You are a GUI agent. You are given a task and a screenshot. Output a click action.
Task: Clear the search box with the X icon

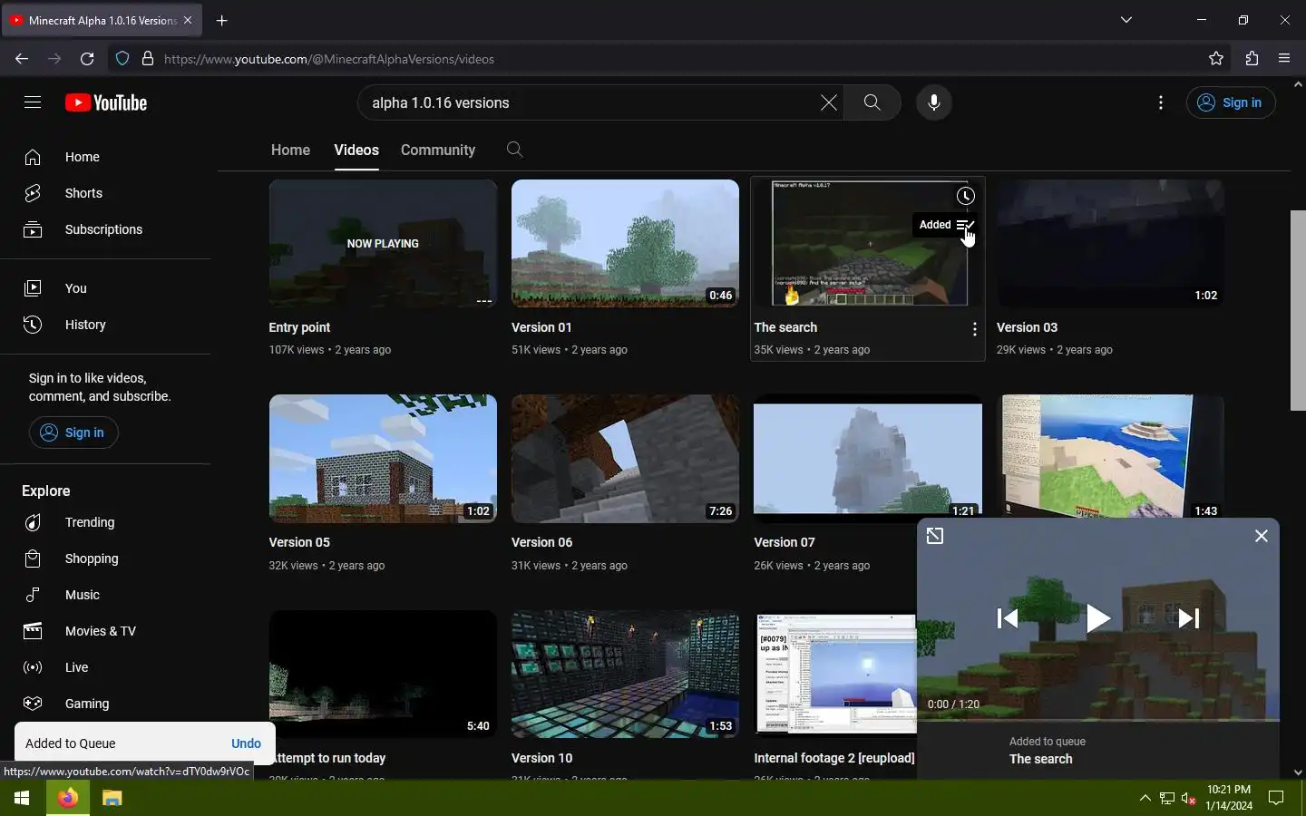828,102
